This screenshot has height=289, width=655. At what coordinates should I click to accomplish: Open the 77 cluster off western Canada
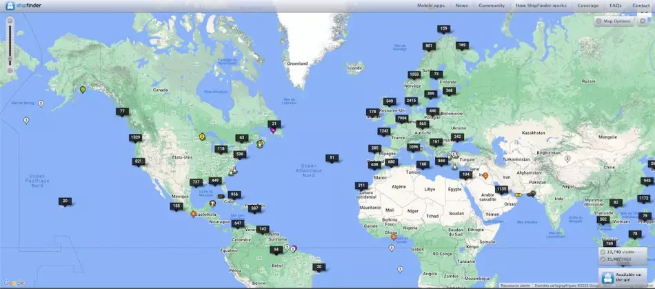point(122,112)
